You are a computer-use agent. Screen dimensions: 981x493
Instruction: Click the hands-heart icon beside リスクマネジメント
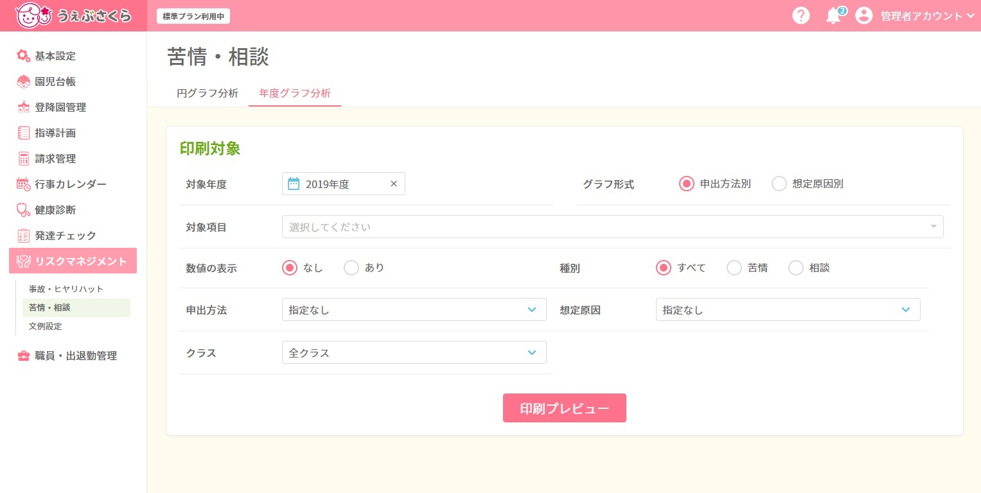pyautogui.click(x=23, y=261)
